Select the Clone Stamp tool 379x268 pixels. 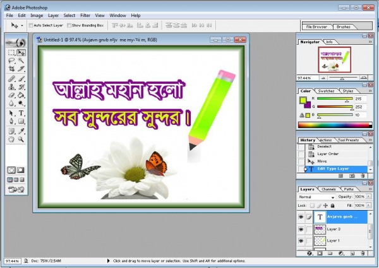point(11,87)
